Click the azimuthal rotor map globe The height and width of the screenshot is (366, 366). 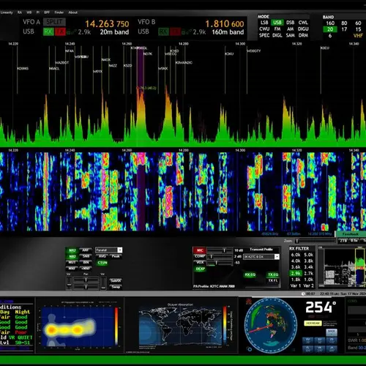pos(271,325)
